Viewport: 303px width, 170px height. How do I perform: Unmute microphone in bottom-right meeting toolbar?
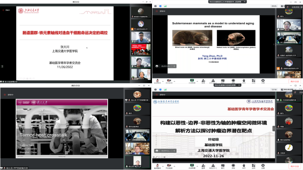158,166
